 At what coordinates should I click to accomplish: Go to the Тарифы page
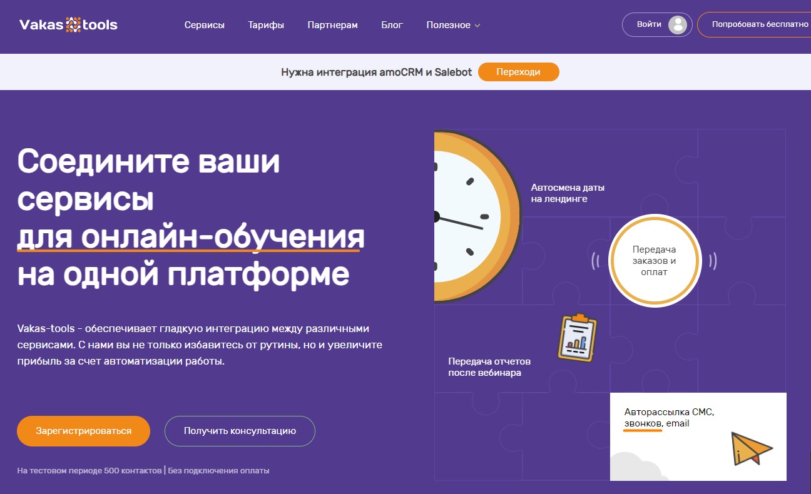tap(266, 25)
